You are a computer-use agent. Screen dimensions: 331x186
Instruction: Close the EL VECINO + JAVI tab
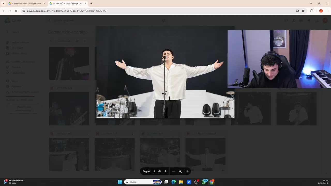[85, 4]
